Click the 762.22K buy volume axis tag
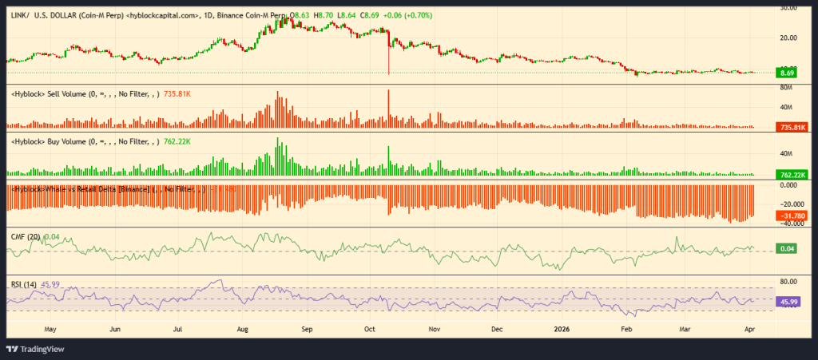Image resolution: width=818 pixels, height=360 pixels. click(x=789, y=174)
